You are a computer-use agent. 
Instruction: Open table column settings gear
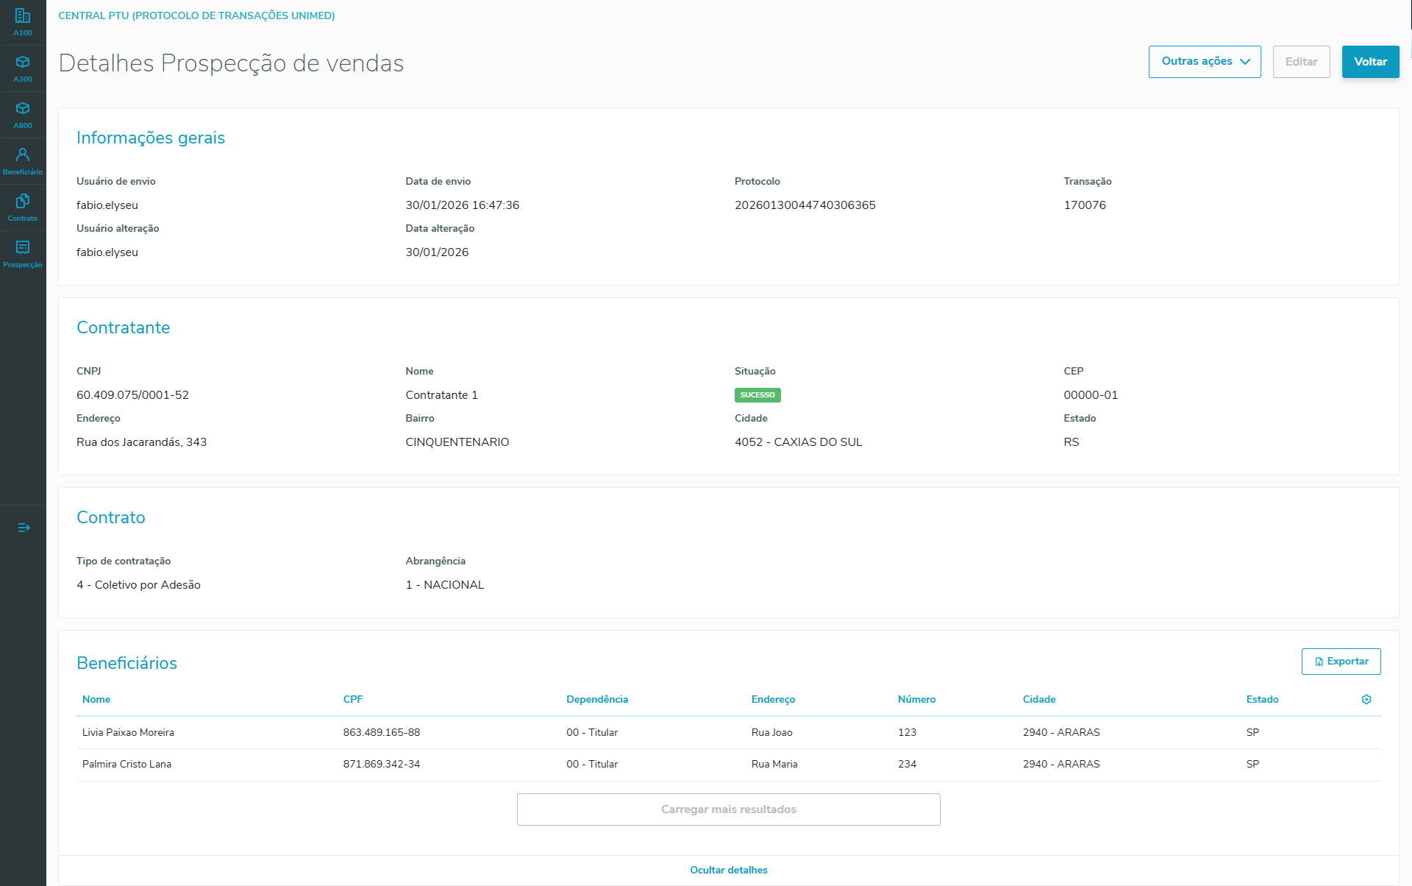point(1366,699)
